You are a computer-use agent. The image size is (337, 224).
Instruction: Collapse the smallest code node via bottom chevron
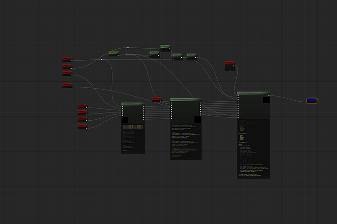click(133, 153)
